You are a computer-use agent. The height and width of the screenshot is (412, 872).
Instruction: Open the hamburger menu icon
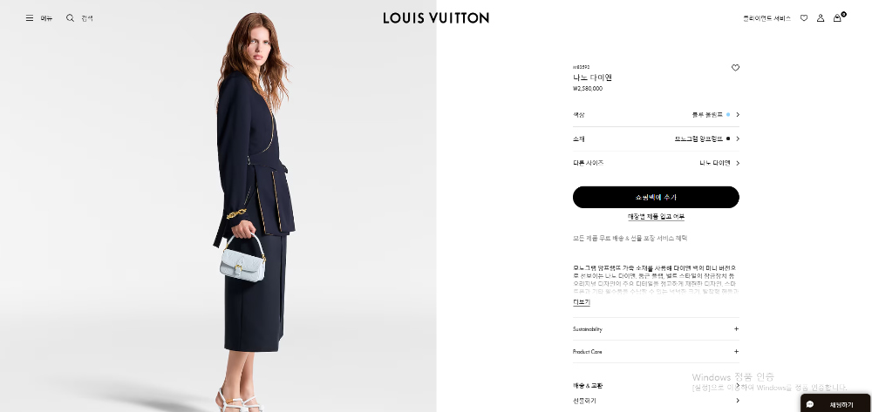tap(30, 17)
